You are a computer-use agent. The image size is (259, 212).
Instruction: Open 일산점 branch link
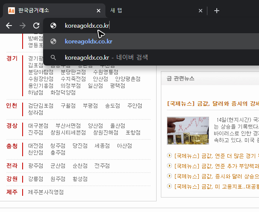tap(95, 86)
